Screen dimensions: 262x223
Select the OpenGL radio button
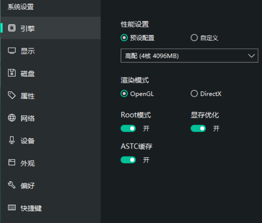click(124, 94)
